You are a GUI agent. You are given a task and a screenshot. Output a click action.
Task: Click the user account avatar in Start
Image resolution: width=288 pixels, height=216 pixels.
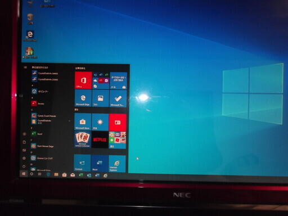[x=24, y=134]
